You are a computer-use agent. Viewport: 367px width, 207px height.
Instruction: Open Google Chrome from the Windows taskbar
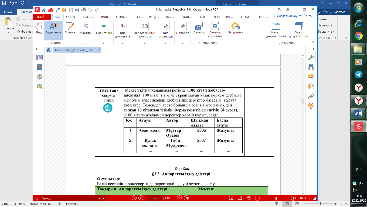(x=358, y=36)
